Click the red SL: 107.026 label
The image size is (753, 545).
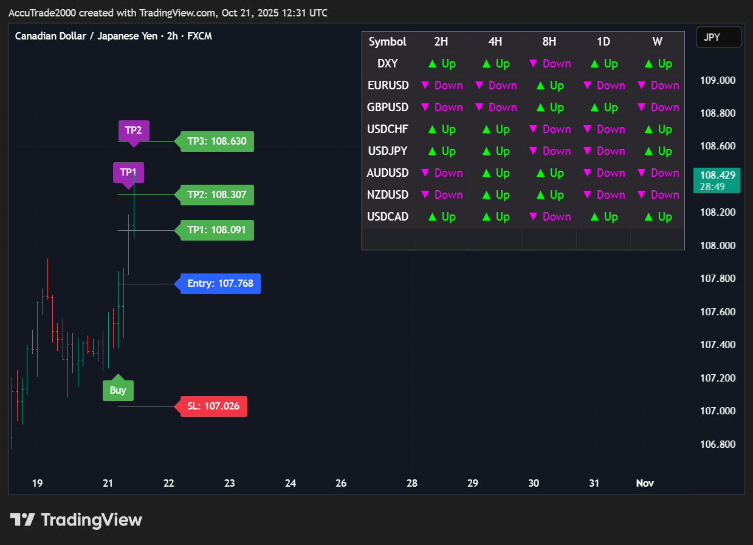click(x=213, y=406)
